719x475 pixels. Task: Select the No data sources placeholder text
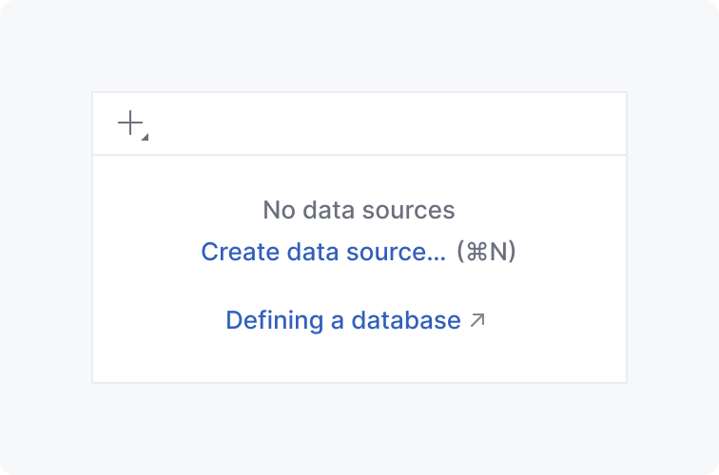coord(359,210)
